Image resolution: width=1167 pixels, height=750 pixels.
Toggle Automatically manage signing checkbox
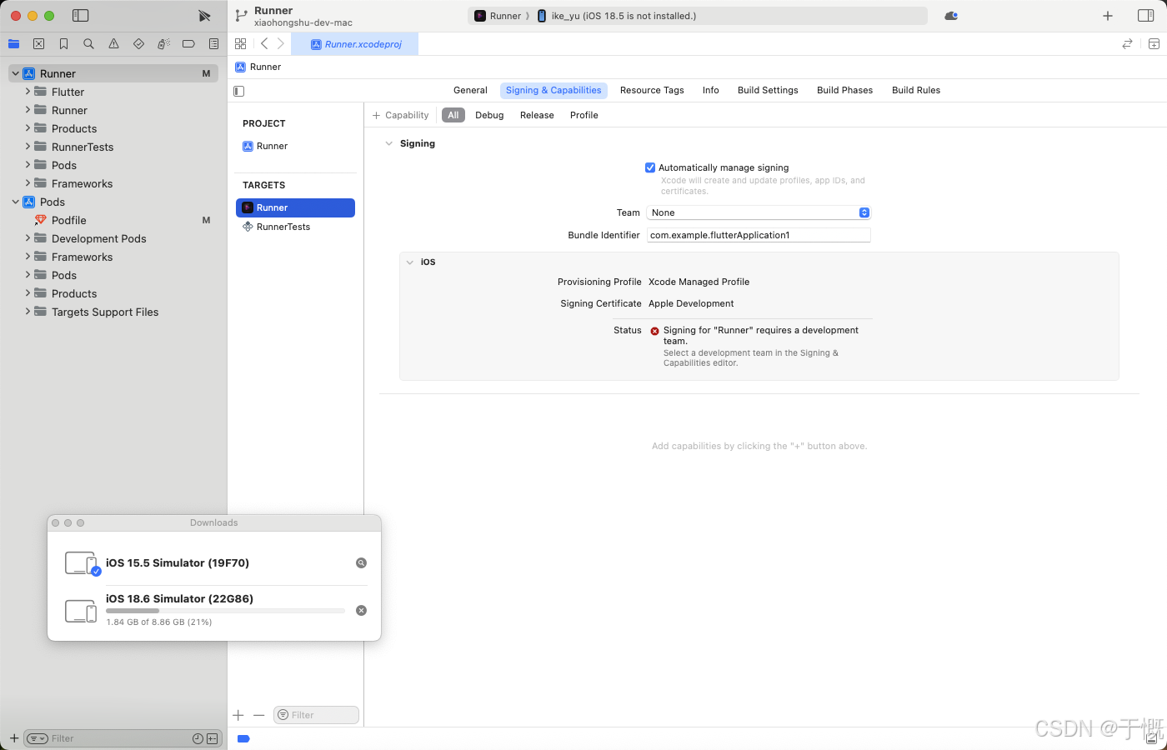650,167
